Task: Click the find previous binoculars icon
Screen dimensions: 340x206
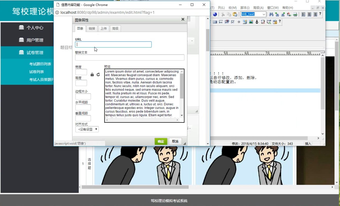Action: tap(277, 14)
